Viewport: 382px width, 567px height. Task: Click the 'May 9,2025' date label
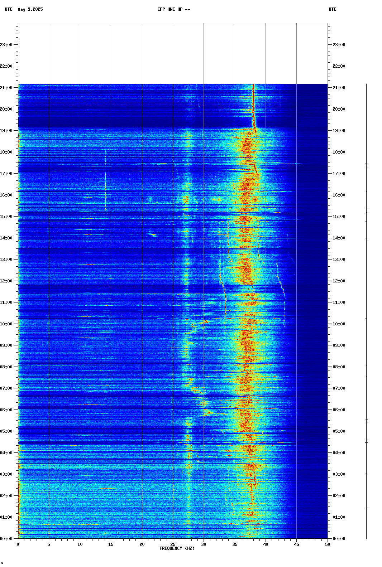tap(30, 9)
